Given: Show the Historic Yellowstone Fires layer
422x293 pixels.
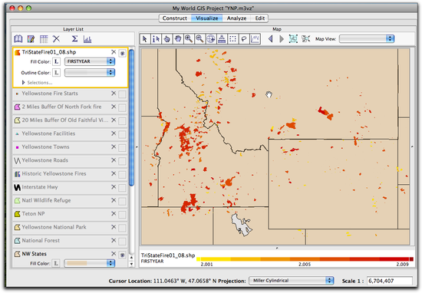Looking at the screenshot, I should pos(123,175).
